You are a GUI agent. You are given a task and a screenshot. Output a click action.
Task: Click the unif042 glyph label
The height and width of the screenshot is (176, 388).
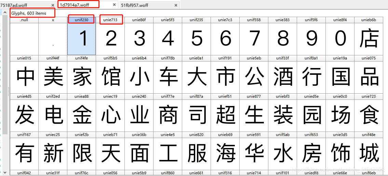pyautogui.click(x=24, y=173)
